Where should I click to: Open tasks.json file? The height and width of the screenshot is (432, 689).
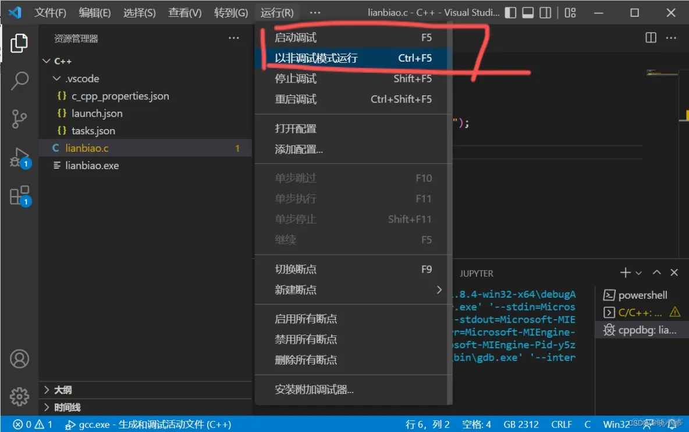(145, 131)
